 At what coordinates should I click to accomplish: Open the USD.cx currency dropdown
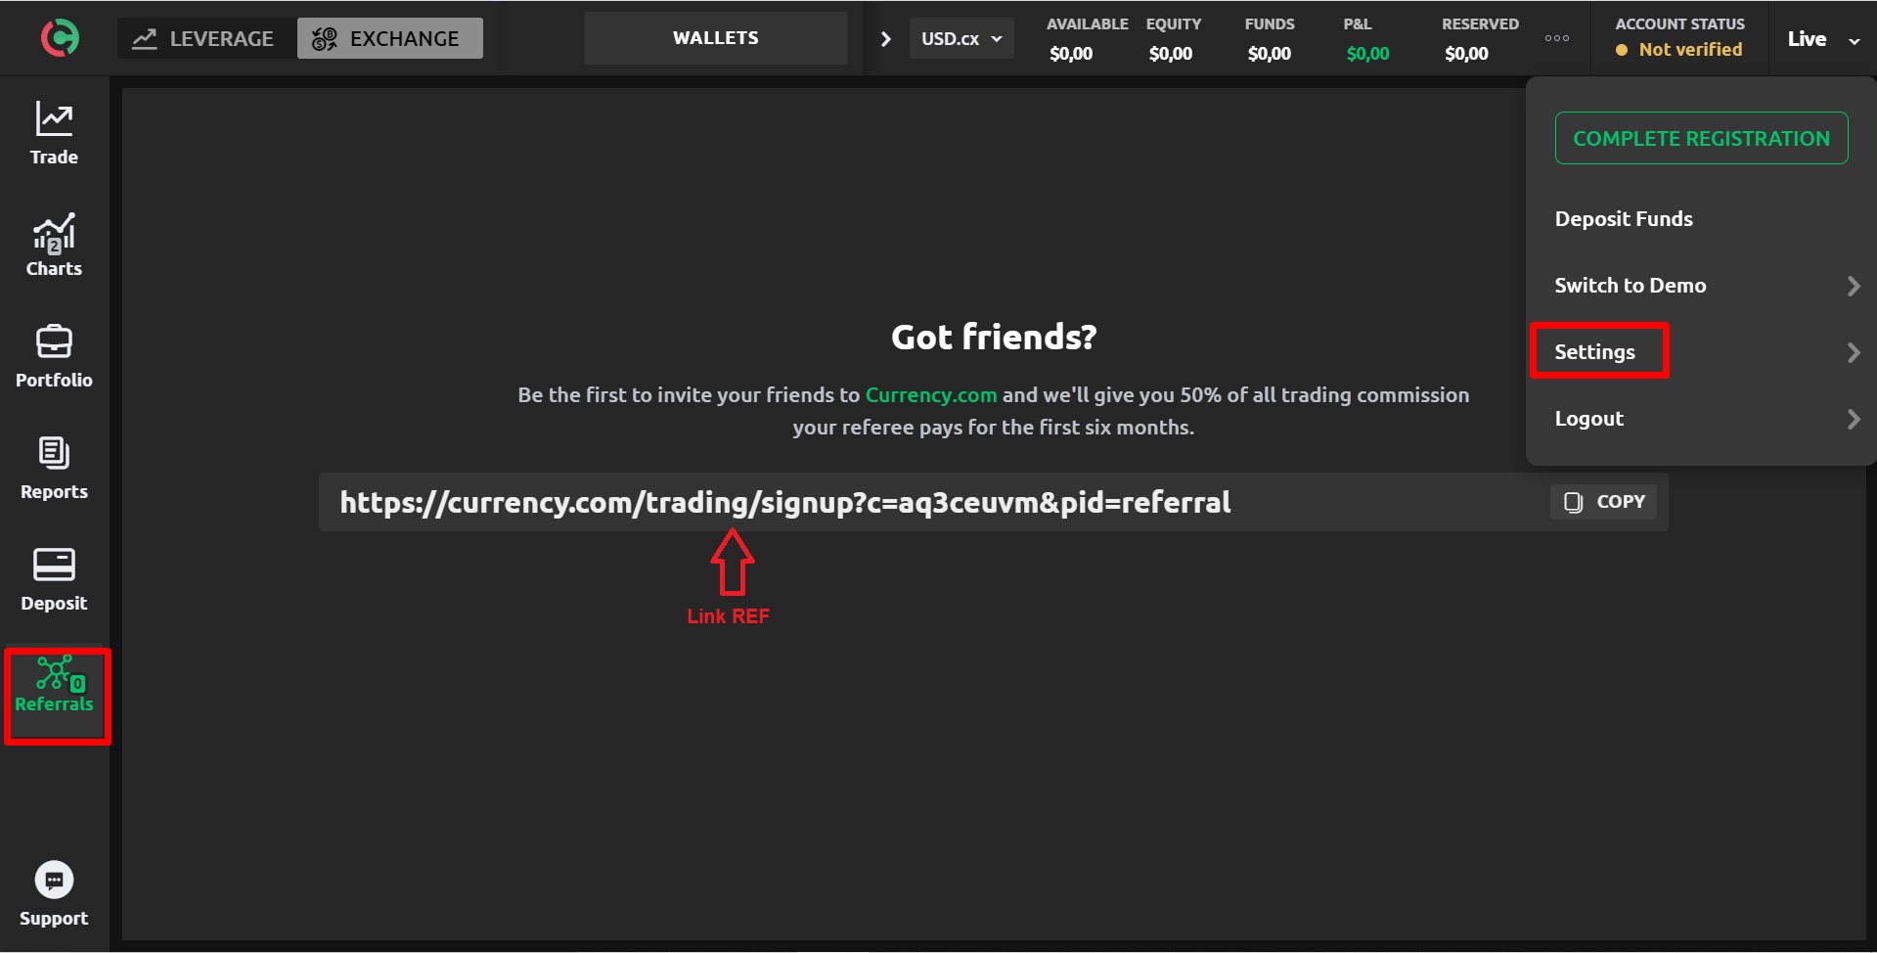[961, 39]
